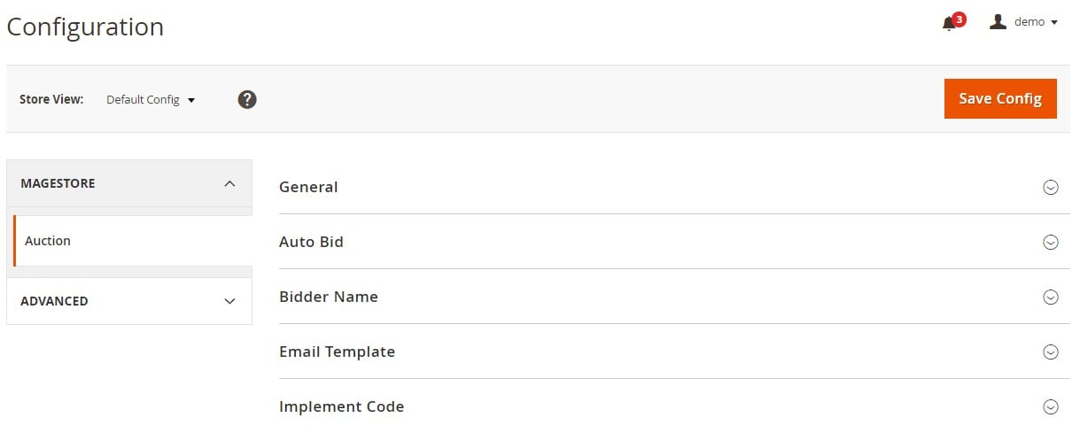Image resolution: width=1080 pixels, height=433 pixels.
Task: Click the General section title
Action: [308, 187]
